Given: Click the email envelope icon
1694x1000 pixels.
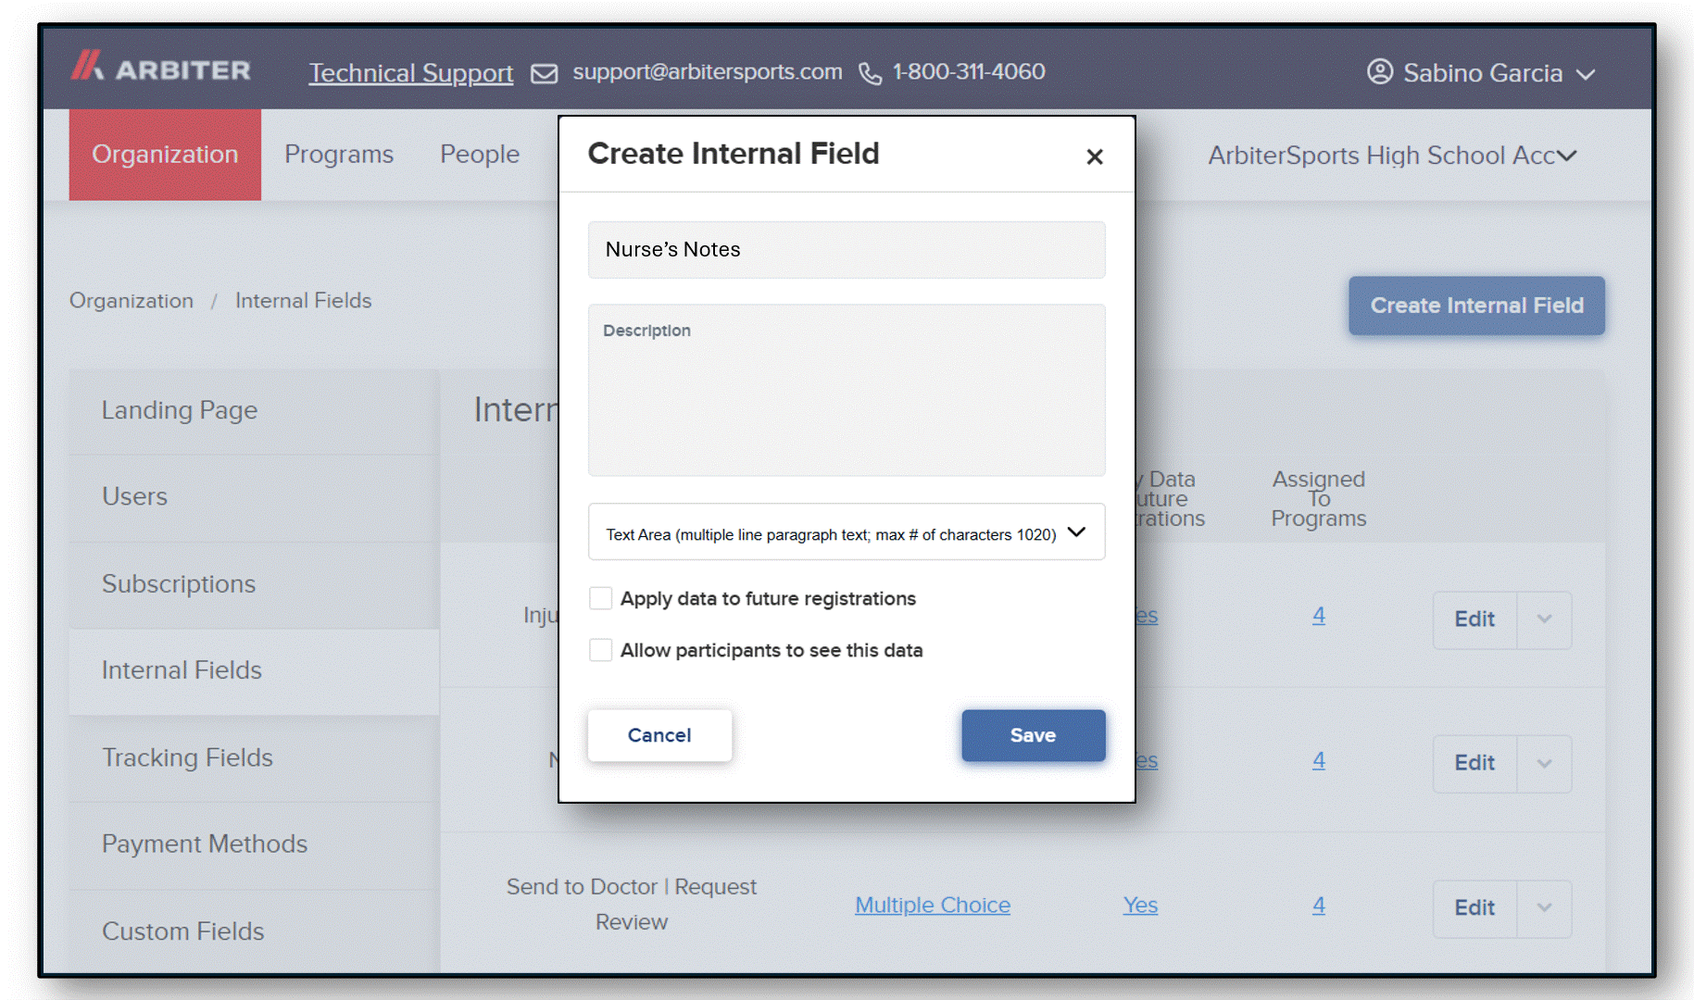Looking at the screenshot, I should [x=544, y=73].
